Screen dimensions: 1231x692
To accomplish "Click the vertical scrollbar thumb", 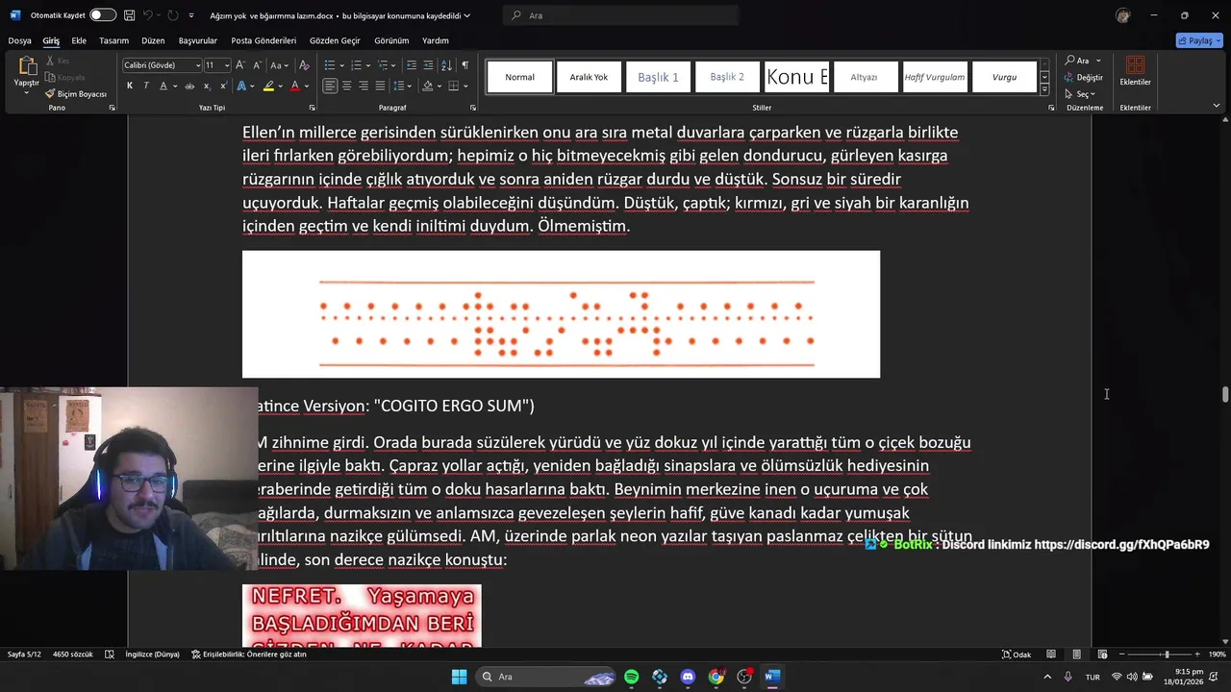I will click(x=1224, y=394).
